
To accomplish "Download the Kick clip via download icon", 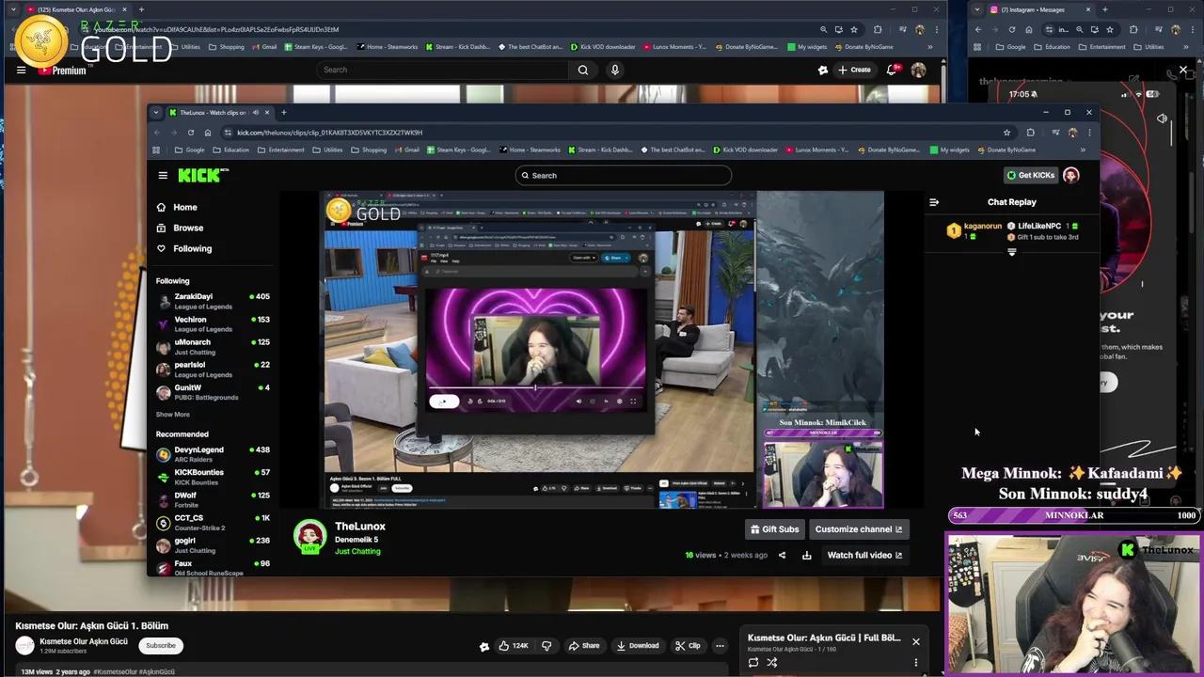I will pos(806,555).
